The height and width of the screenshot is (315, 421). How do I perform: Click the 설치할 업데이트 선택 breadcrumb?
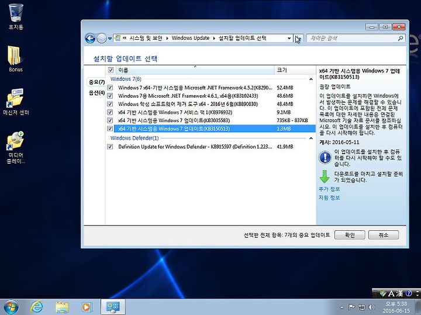click(243, 38)
